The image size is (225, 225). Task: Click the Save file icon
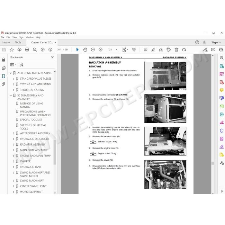(4, 50)
